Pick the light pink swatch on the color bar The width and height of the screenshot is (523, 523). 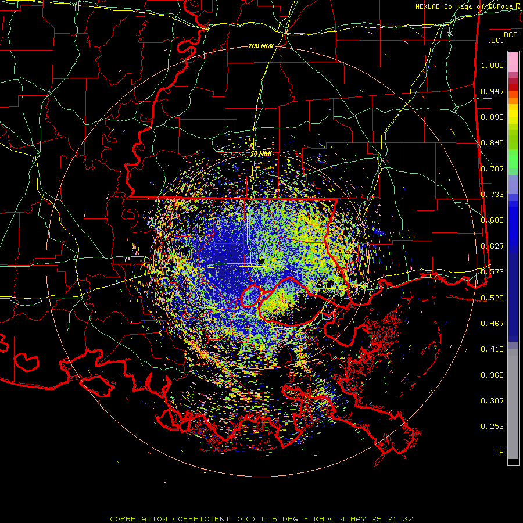(513, 62)
